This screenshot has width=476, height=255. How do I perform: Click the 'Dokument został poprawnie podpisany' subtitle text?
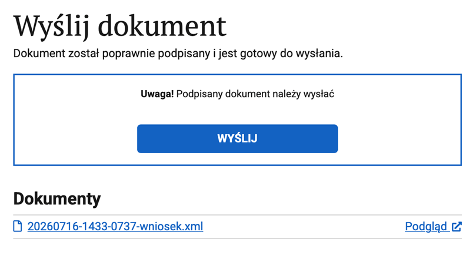[112, 54]
